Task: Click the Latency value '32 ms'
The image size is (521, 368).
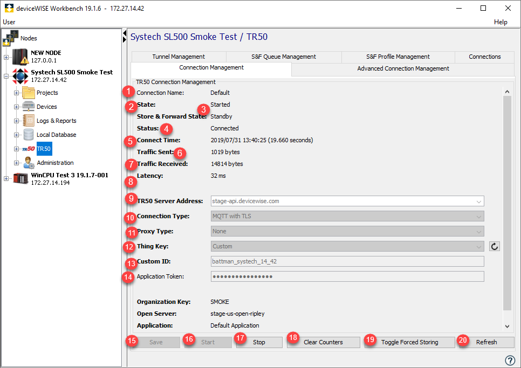Action: [x=218, y=176]
